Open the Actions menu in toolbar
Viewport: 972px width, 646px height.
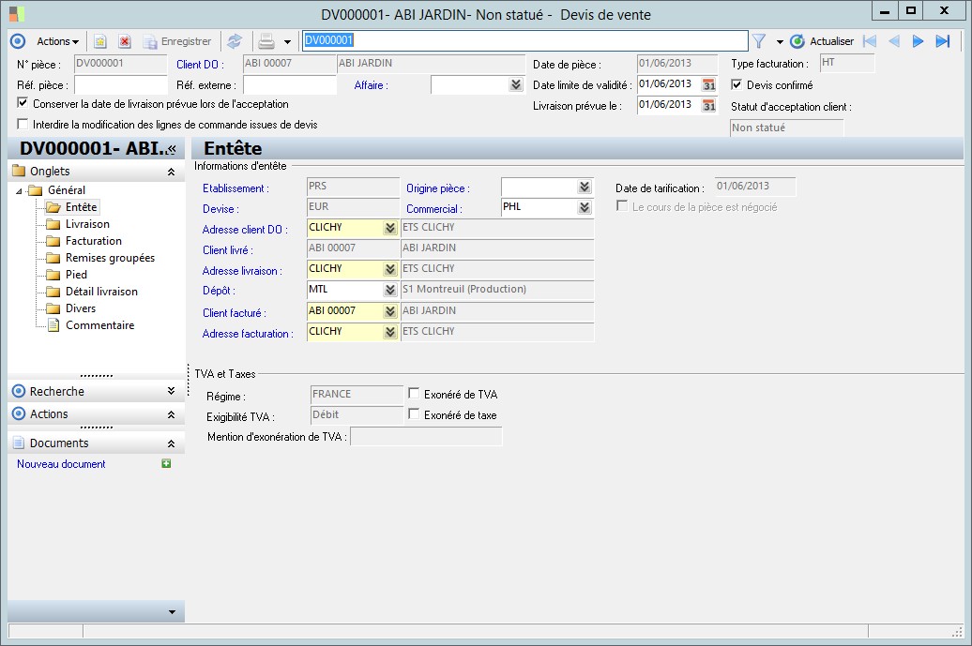pos(57,41)
